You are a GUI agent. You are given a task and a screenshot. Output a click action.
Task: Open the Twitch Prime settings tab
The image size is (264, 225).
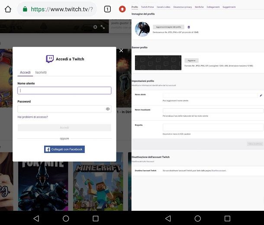[147, 7]
